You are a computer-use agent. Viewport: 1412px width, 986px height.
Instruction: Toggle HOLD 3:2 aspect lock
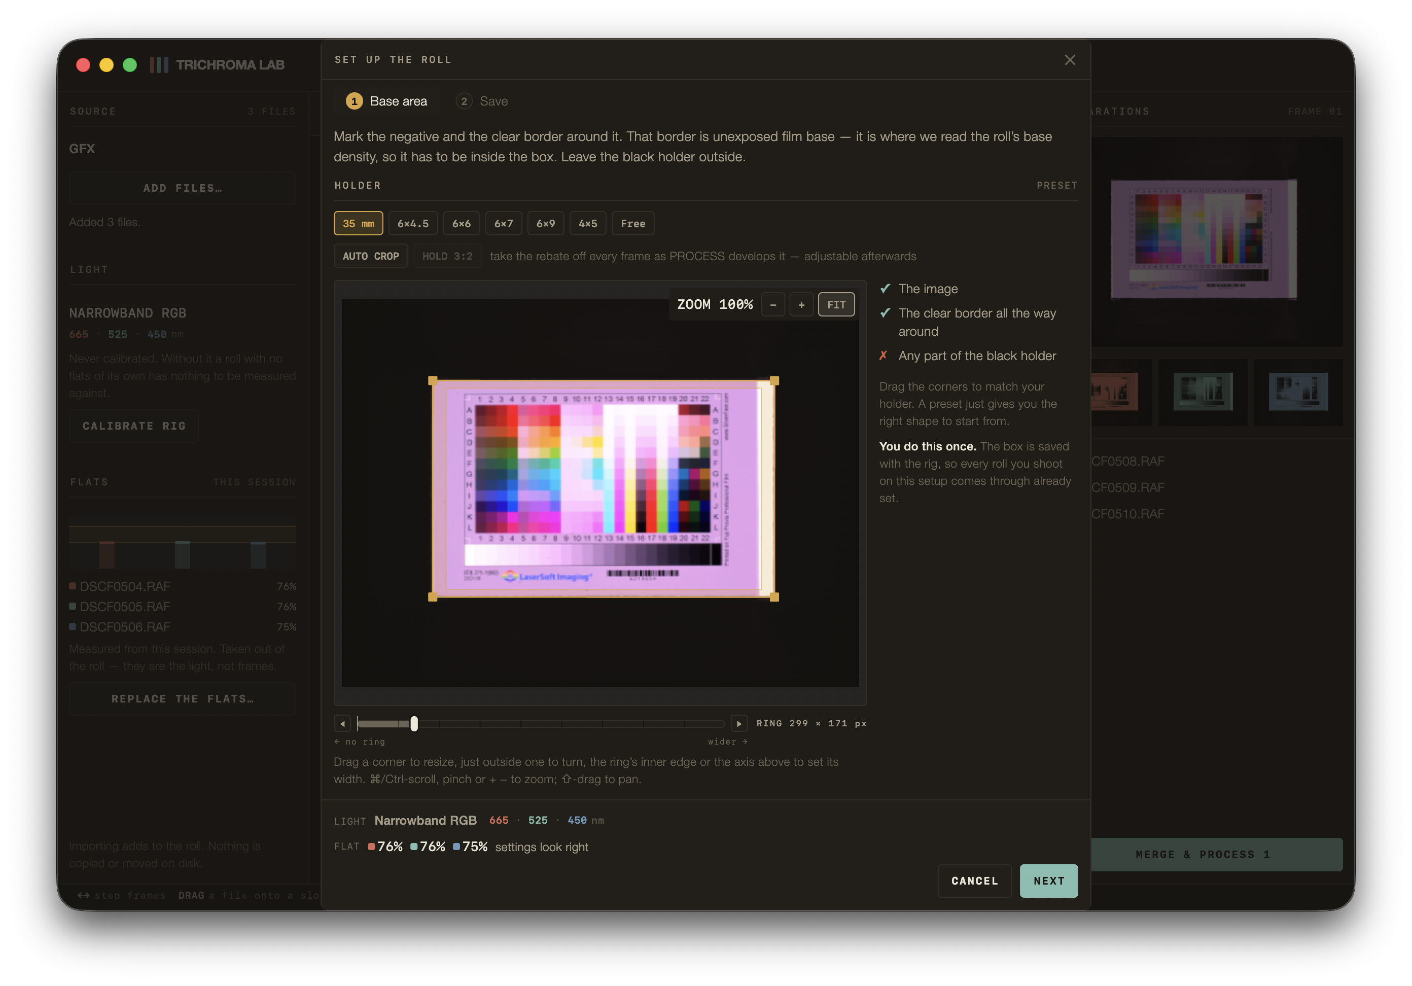pos(447,256)
